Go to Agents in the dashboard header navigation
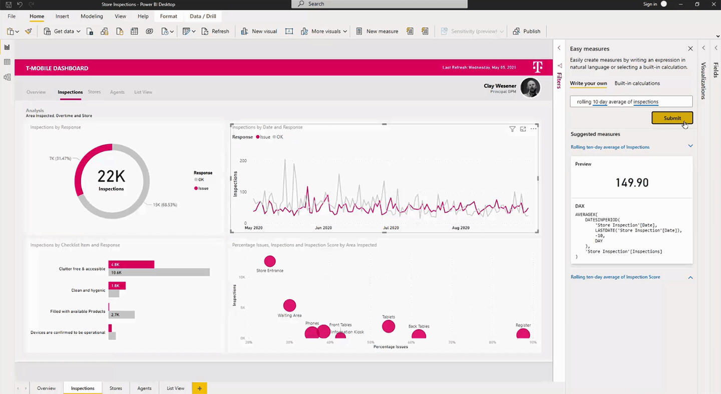The image size is (721, 394). (117, 92)
